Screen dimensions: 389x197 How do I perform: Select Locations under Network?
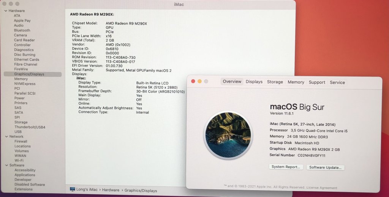tap(22, 146)
